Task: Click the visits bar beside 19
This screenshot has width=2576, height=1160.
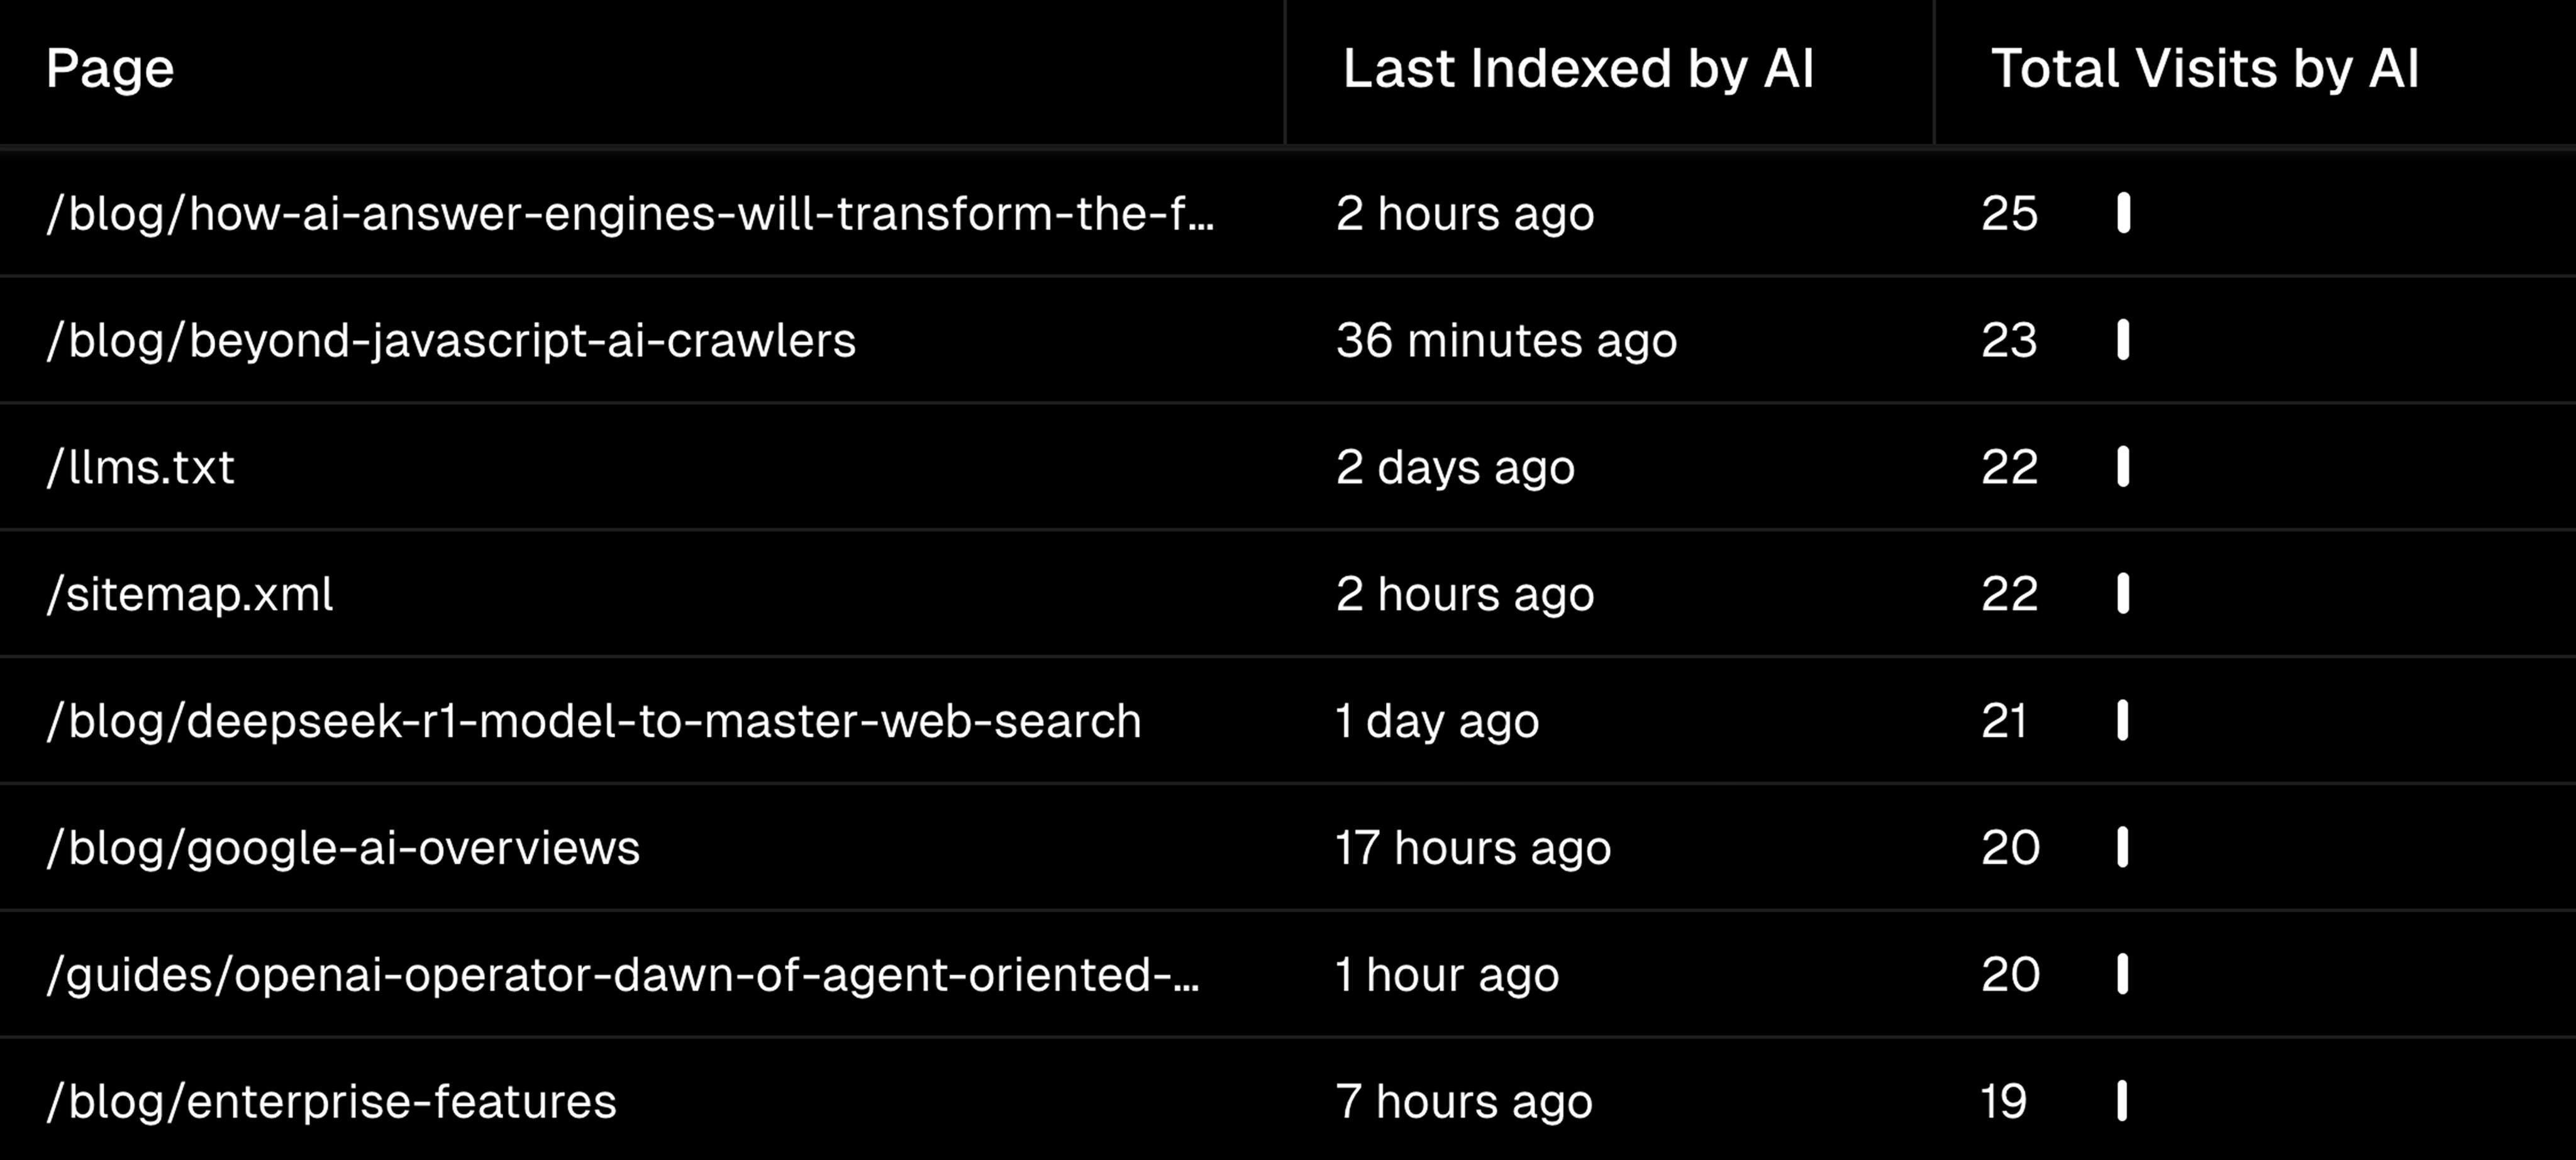Action: [x=2121, y=1102]
